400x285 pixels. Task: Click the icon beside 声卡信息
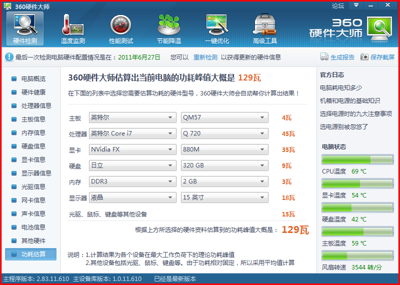(x=14, y=214)
